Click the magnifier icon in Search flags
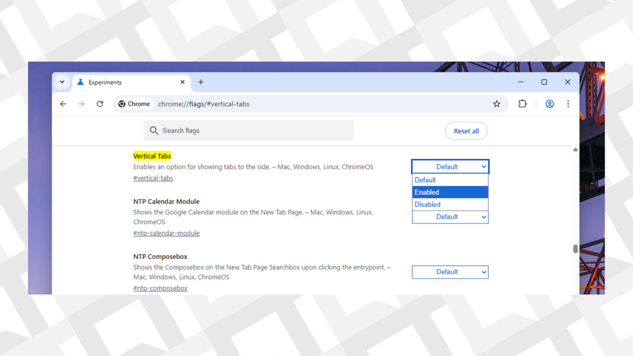Viewport: 633px width, 356px height. point(154,130)
